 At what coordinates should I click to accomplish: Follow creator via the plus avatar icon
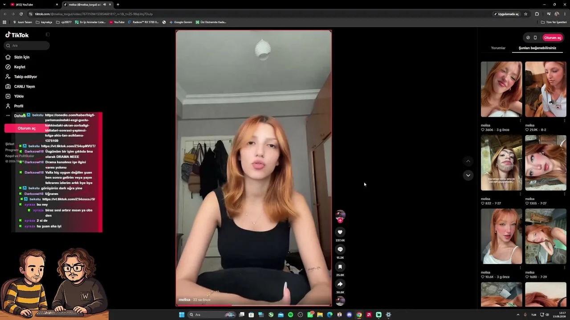[340, 220]
